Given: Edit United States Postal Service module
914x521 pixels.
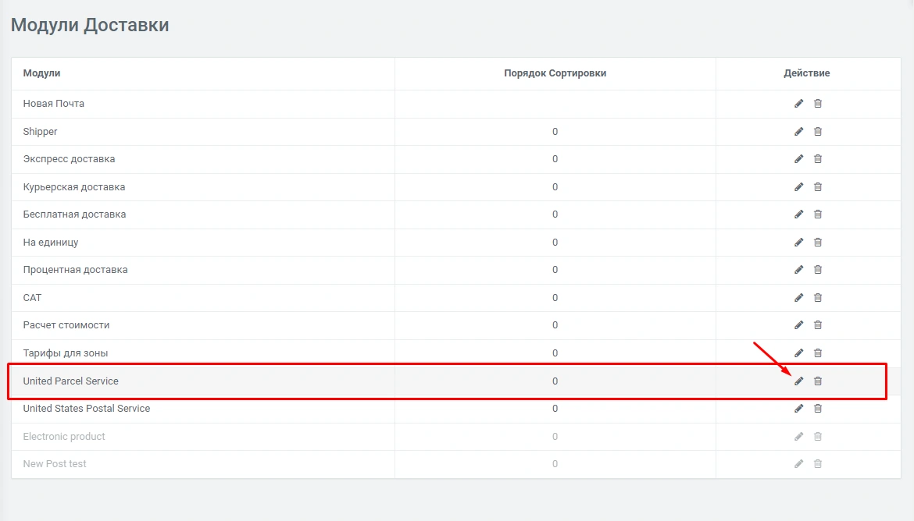Looking at the screenshot, I should (x=798, y=409).
